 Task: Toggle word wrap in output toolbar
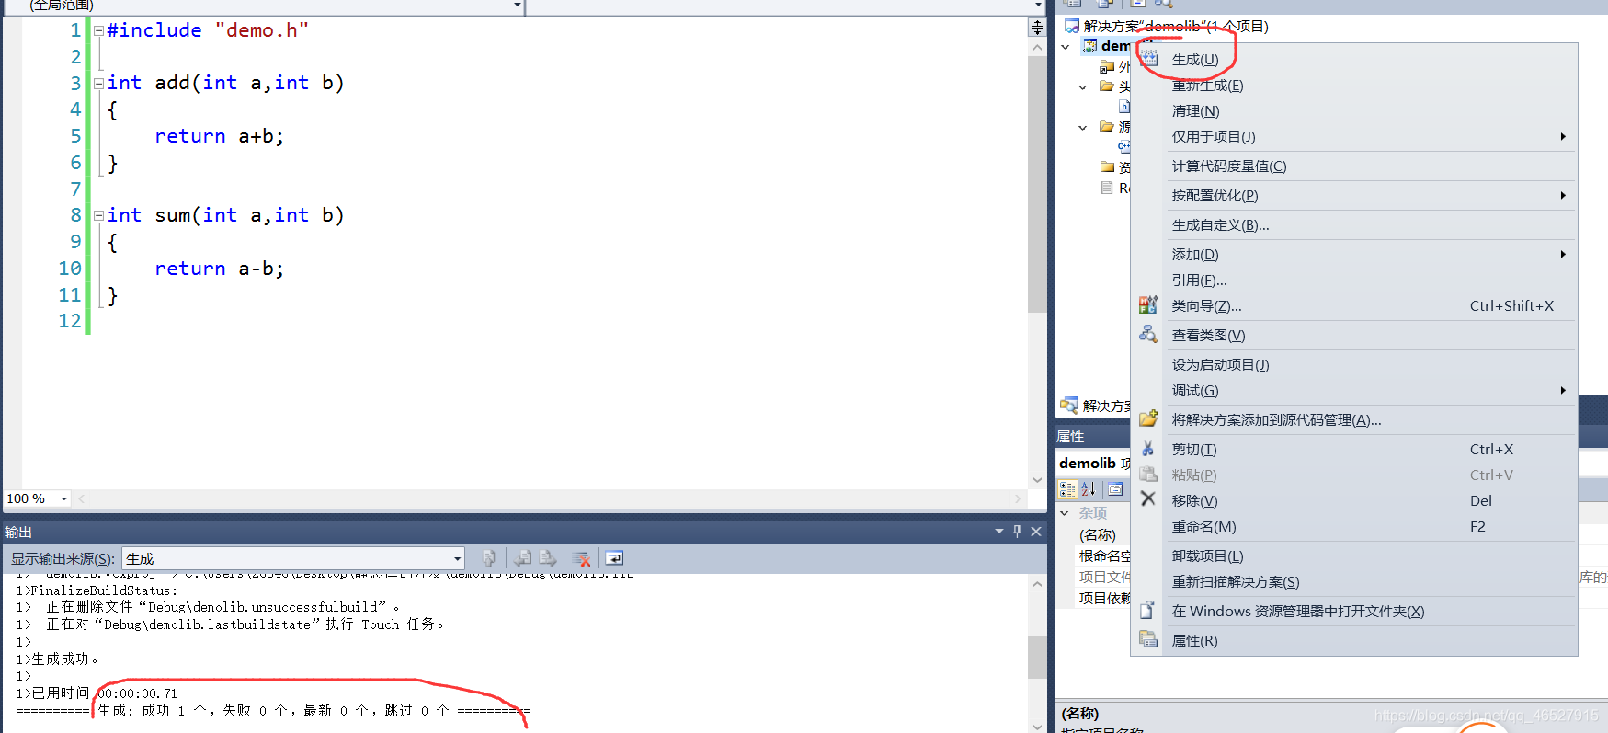(614, 558)
